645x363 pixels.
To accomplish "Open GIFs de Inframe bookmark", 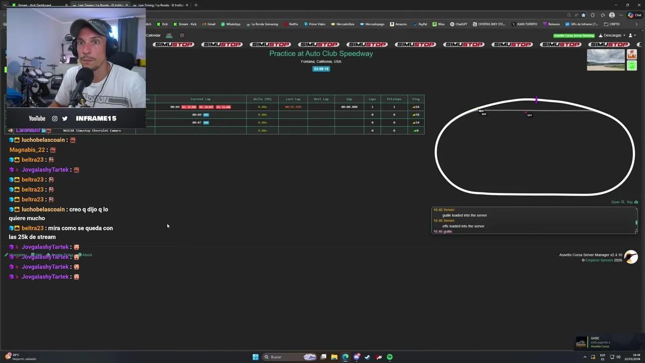I will click(x=582, y=24).
